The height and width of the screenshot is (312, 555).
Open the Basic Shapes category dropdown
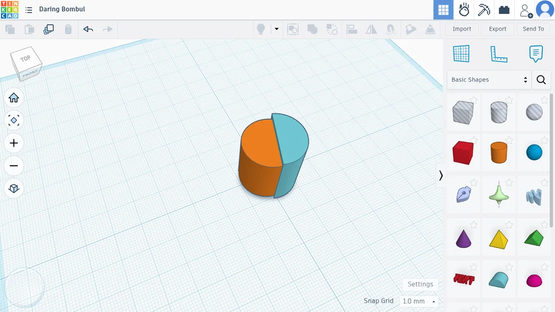pos(489,80)
